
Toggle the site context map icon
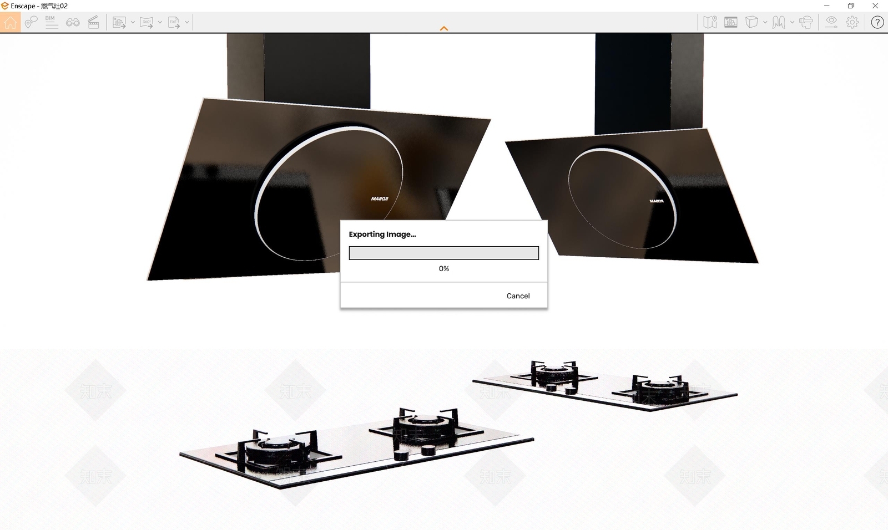(x=710, y=22)
